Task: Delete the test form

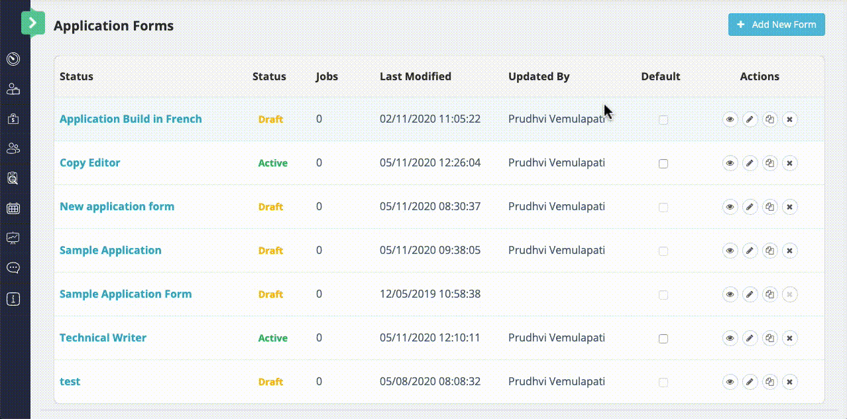Action: pos(789,382)
